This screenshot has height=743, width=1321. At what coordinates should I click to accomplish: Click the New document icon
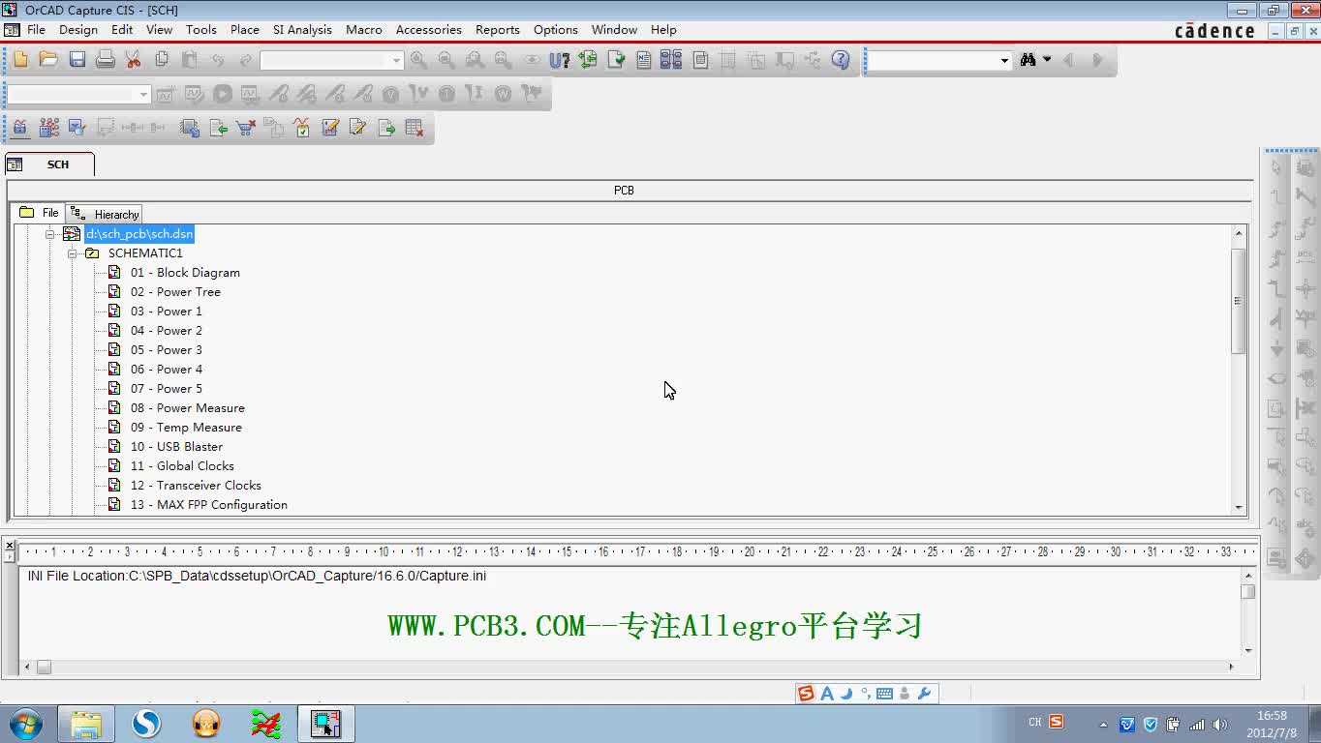pyautogui.click(x=20, y=60)
